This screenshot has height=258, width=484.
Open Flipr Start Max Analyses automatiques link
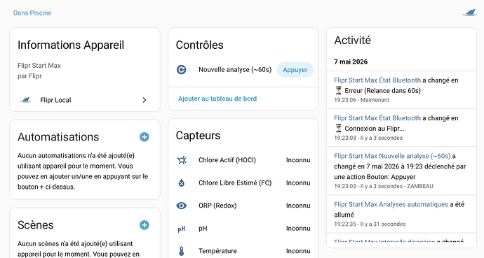point(391,204)
